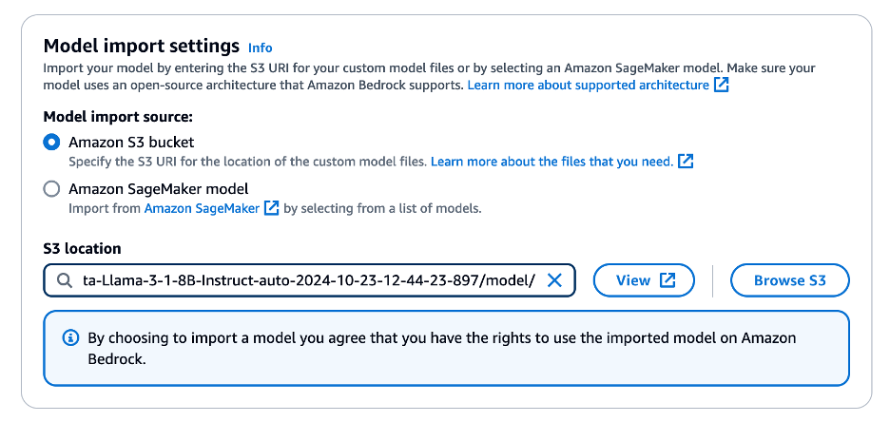Click the external-link icon inside View button
The width and height of the screenshot is (890, 422).
(667, 280)
